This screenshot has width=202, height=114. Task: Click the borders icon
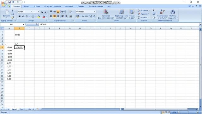coord(33,16)
